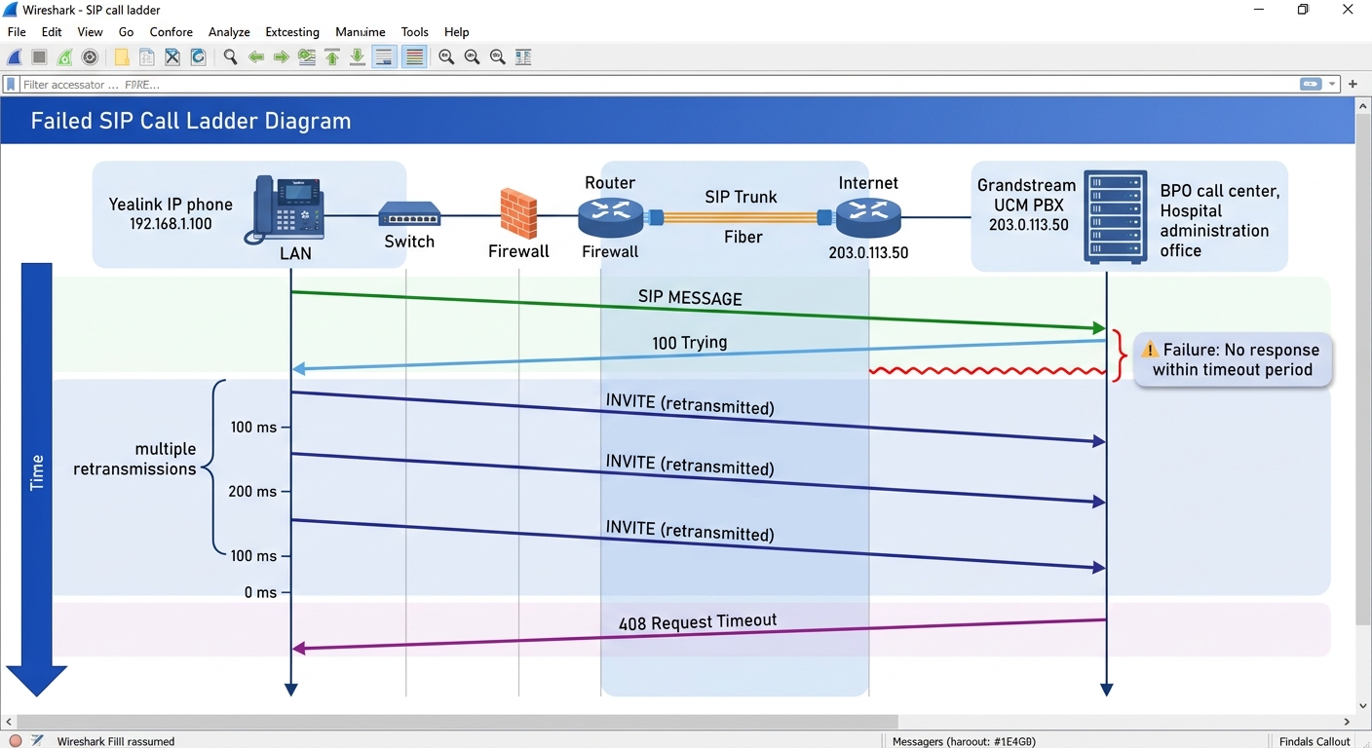Viewport: 1372px width, 748px height.
Task: Select the 408 Request Timeout label
Action: (698, 622)
